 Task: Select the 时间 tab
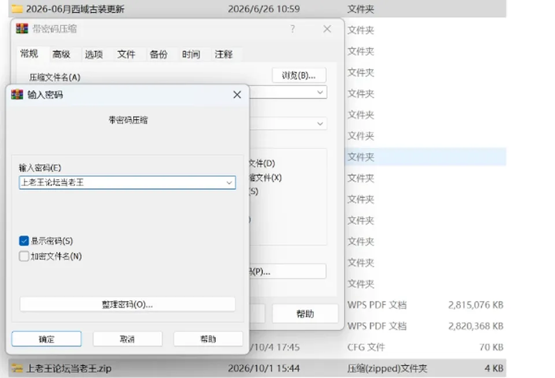point(191,54)
